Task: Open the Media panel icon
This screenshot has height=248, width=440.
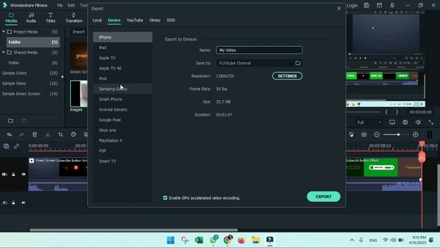Action: 11,17
